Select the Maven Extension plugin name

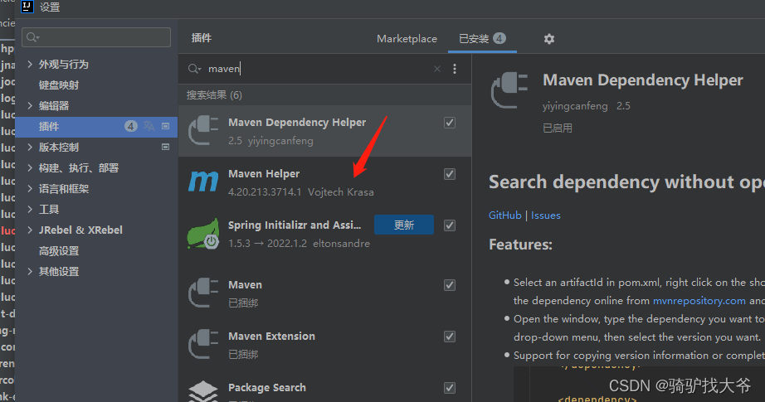pos(272,336)
